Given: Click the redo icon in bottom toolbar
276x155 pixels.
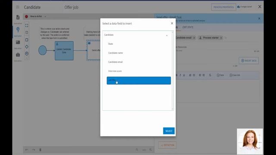Looking at the screenshot, I should pyautogui.click(x=34, y=150).
